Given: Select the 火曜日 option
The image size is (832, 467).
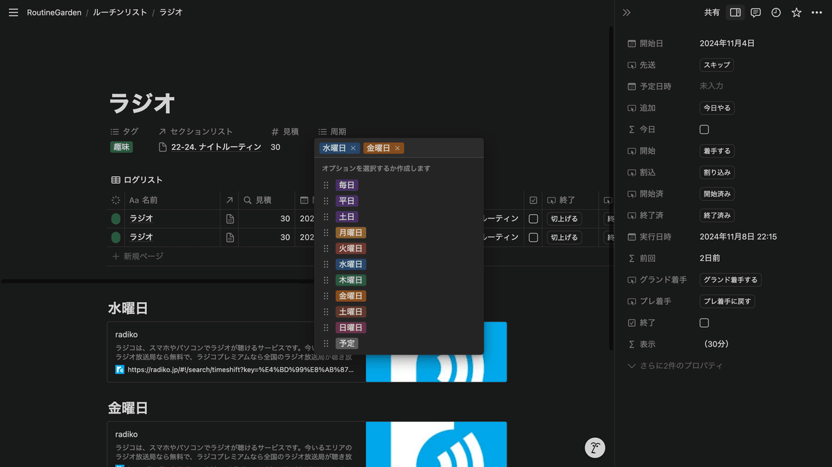Looking at the screenshot, I should click(x=351, y=249).
